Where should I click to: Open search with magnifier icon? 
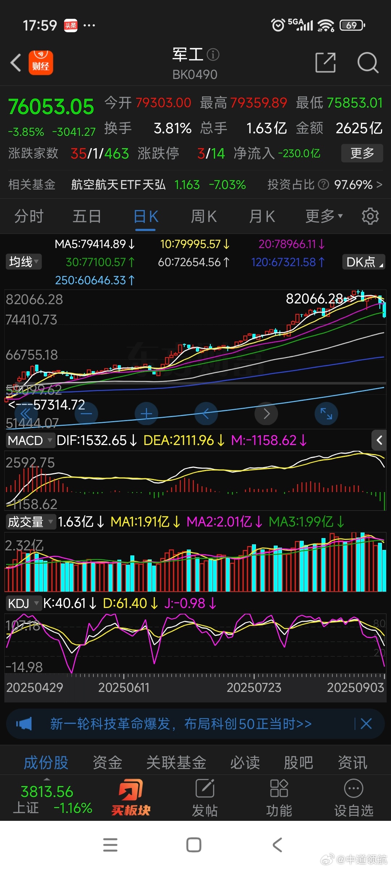(367, 63)
